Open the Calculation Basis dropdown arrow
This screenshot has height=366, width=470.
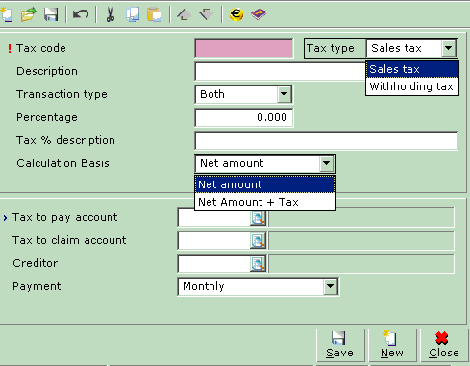pos(326,163)
